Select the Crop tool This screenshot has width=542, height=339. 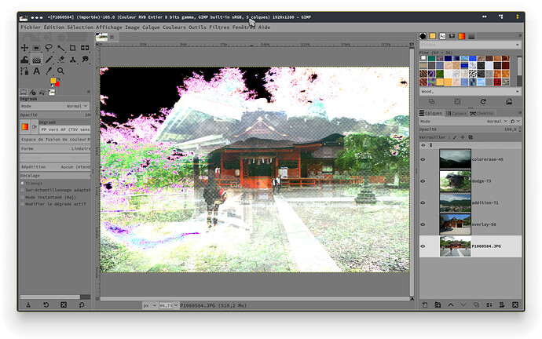[x=72, y=48]
